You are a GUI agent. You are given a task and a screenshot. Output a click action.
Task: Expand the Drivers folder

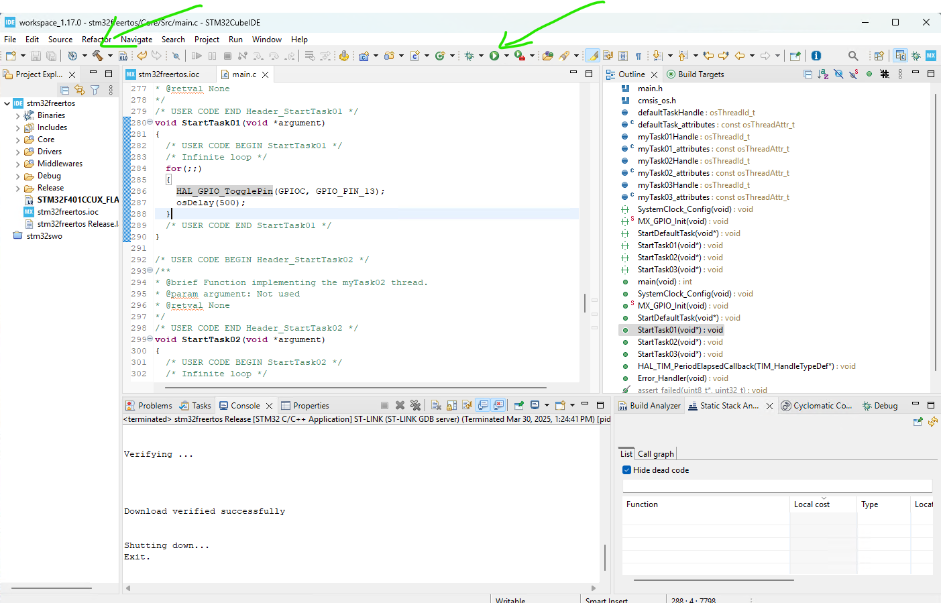17,152
